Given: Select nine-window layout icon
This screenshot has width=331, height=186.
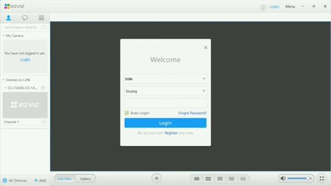Looking at the screenshot, I should coord(220,179).
